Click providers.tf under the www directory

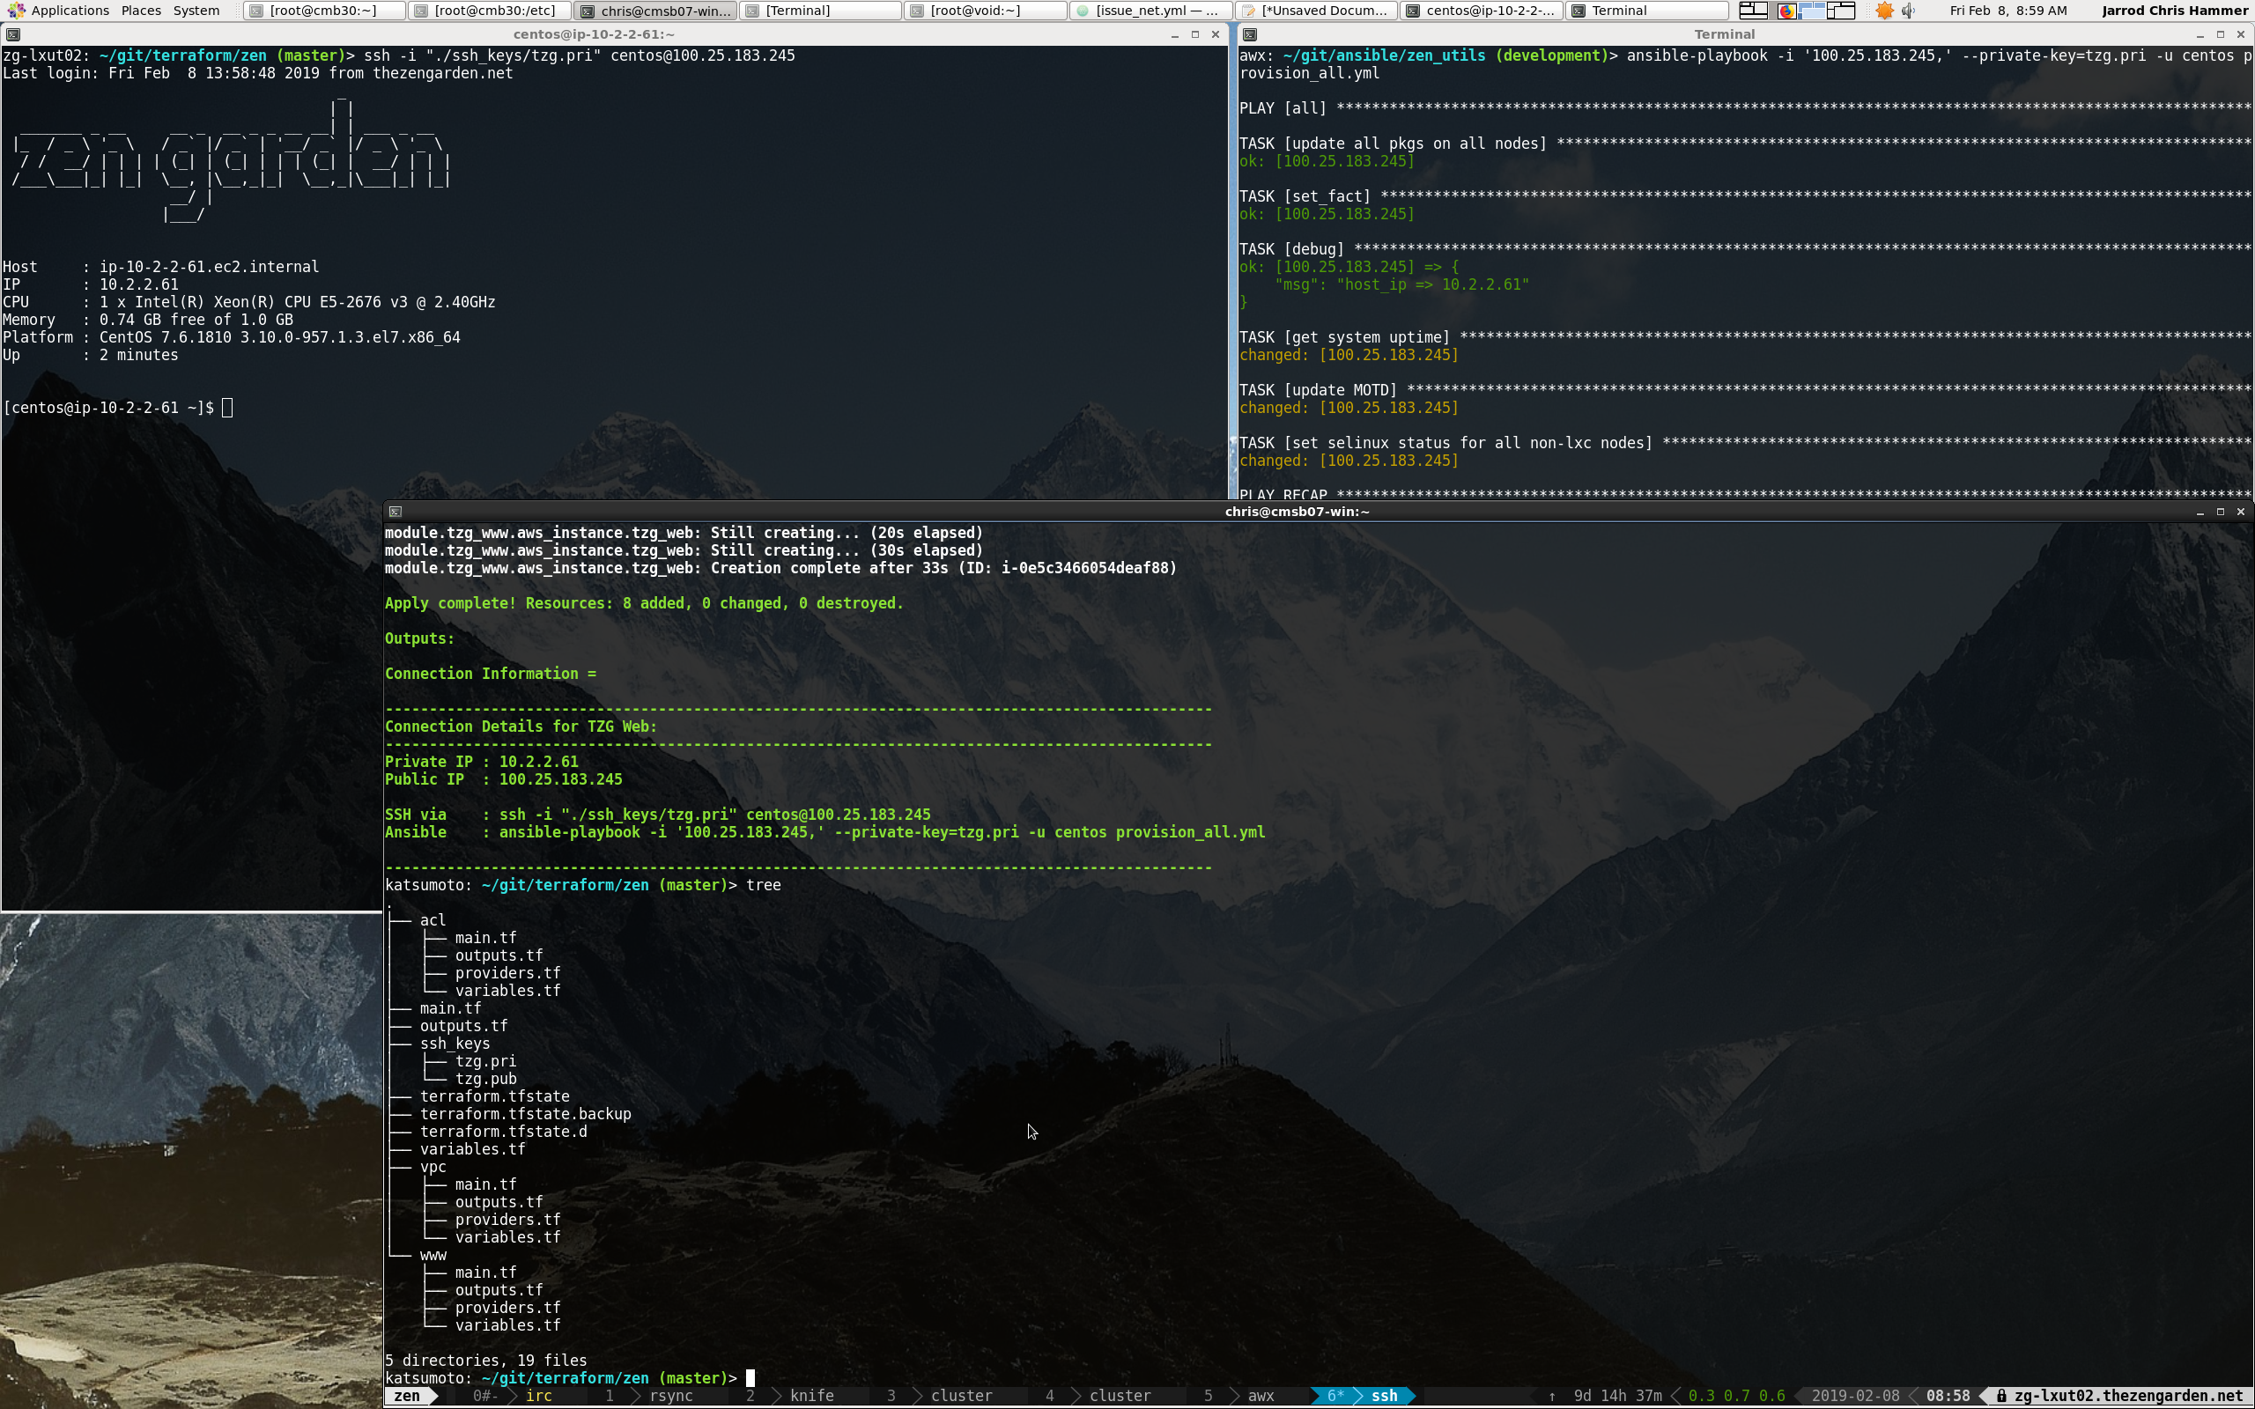[508, 1309]
